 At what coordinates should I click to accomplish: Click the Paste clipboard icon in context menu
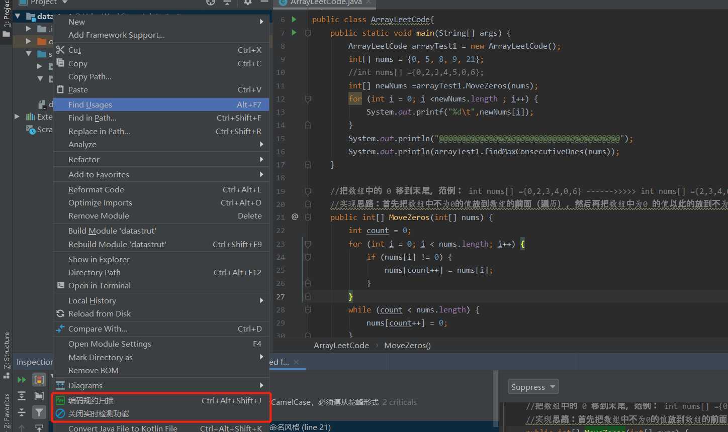60,89
